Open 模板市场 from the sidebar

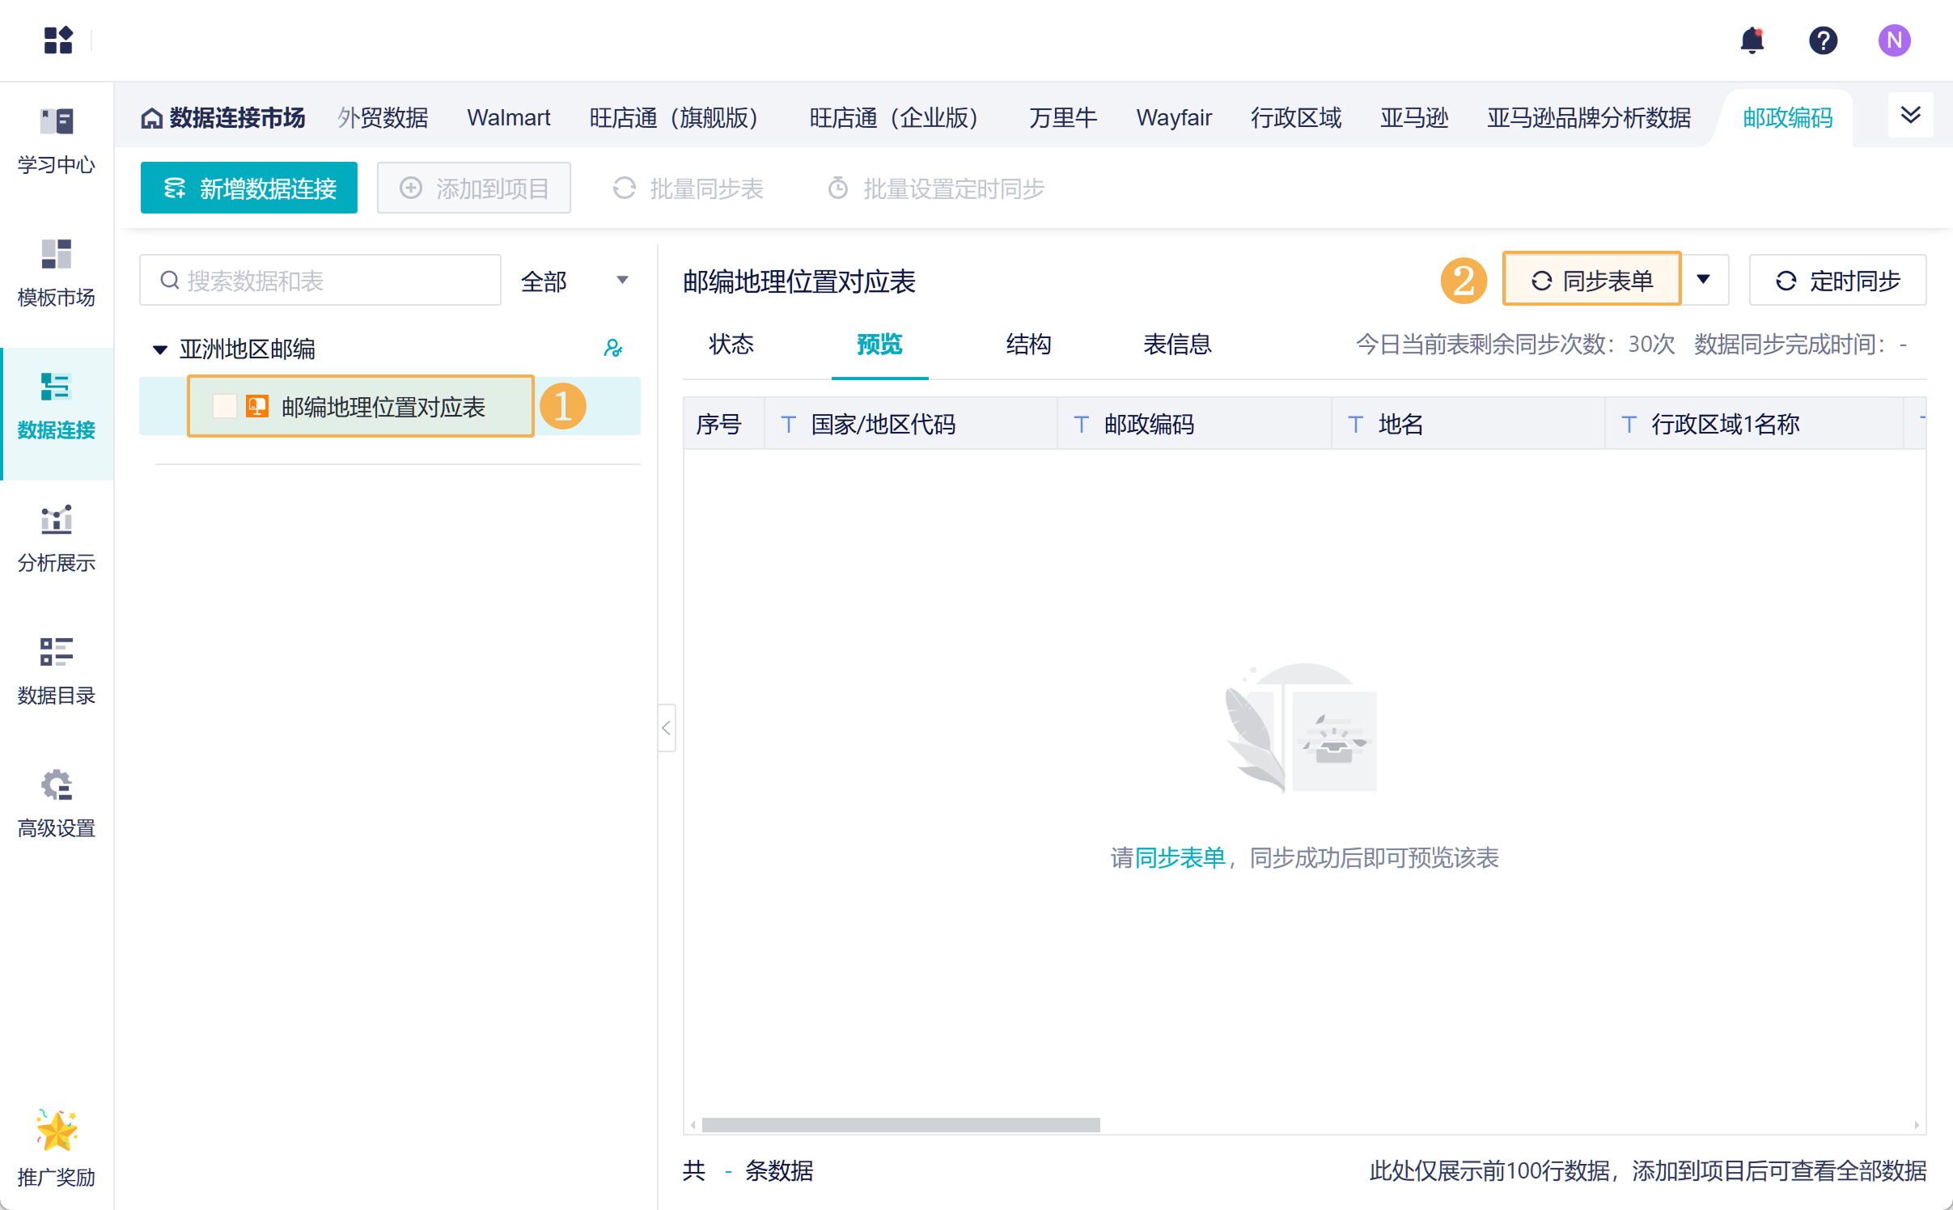tap(57, 273)
